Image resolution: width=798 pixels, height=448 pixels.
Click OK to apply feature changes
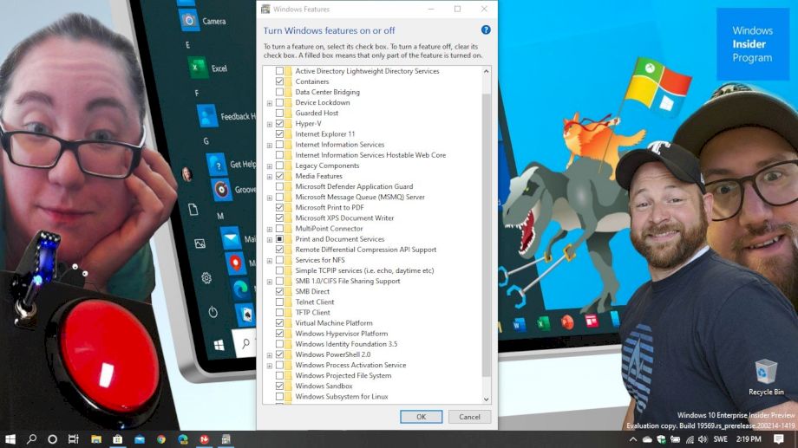[421, 417]
